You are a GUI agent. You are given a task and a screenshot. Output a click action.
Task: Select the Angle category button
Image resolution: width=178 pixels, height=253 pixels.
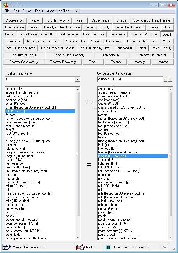(x=35, y=20)
